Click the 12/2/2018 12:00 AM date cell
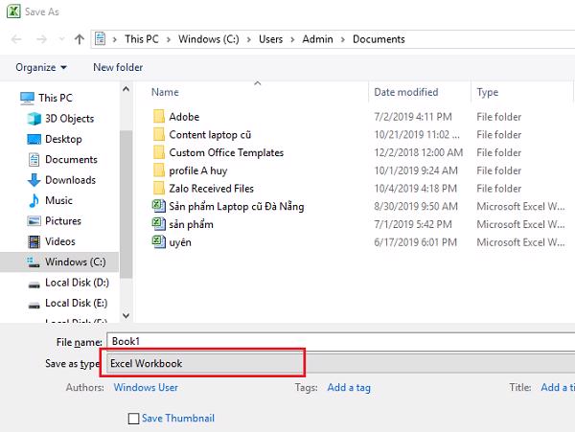The width and height of the screenshot is (575, 432). click(419, 152)
